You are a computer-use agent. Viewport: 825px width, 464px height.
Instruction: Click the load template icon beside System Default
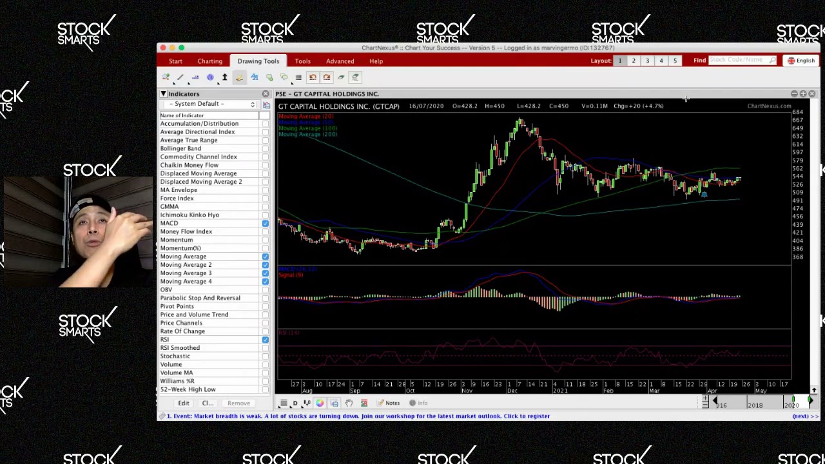pyautogui.click(x=266, y=104)
